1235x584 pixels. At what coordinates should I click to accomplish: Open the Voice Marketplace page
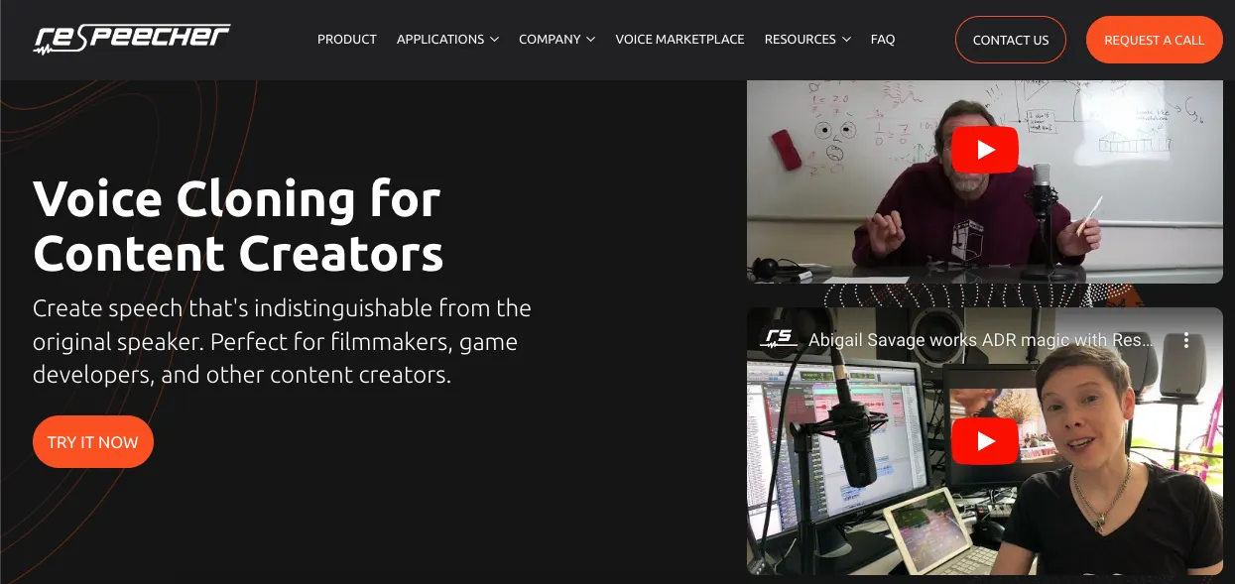(x=679, y=40)
